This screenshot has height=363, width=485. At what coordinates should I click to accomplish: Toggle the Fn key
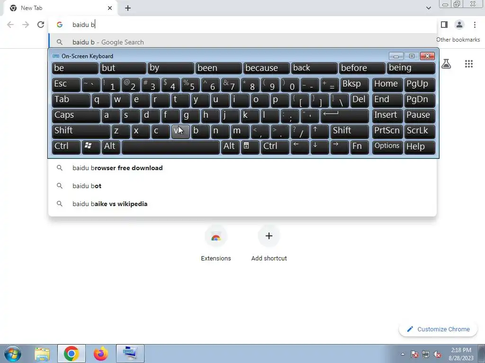click(360, 147)
